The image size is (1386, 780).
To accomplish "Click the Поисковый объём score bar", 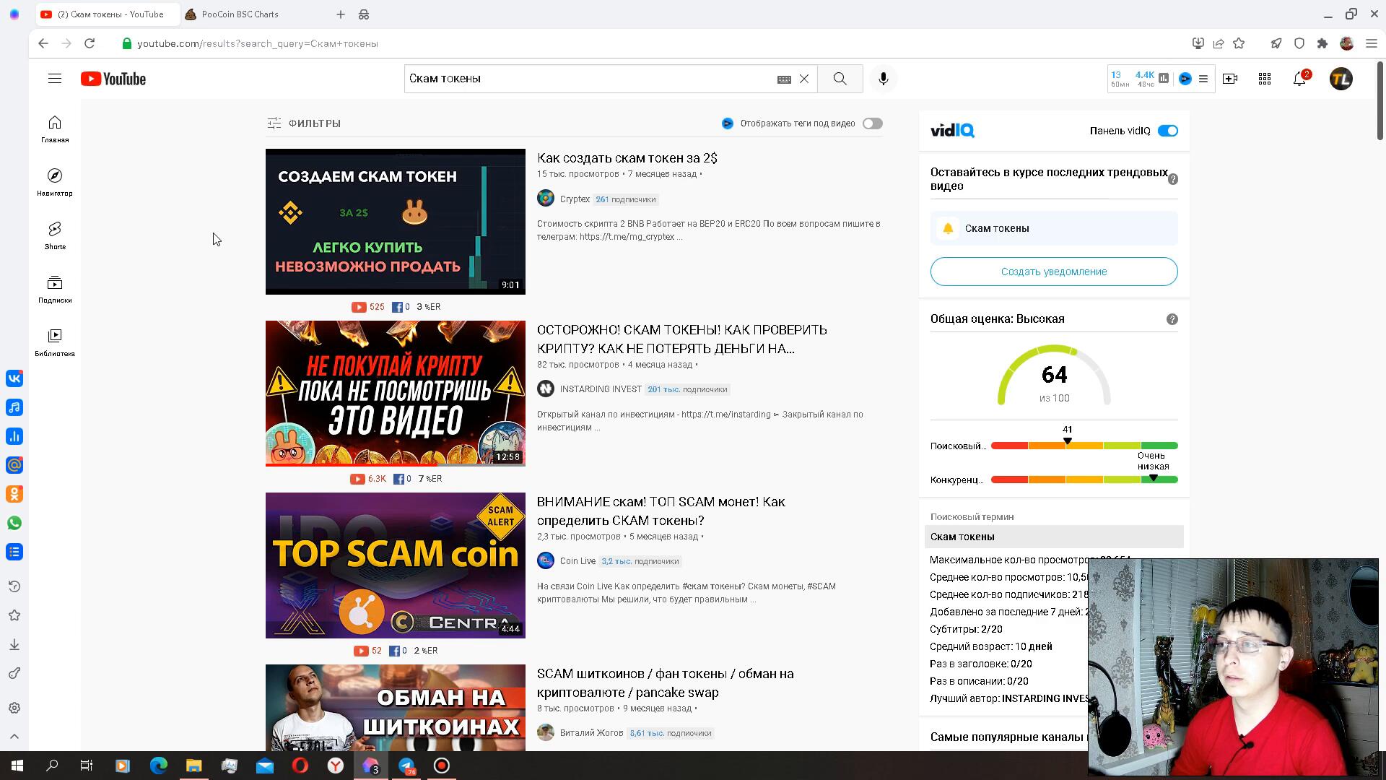I will 1084,446.
